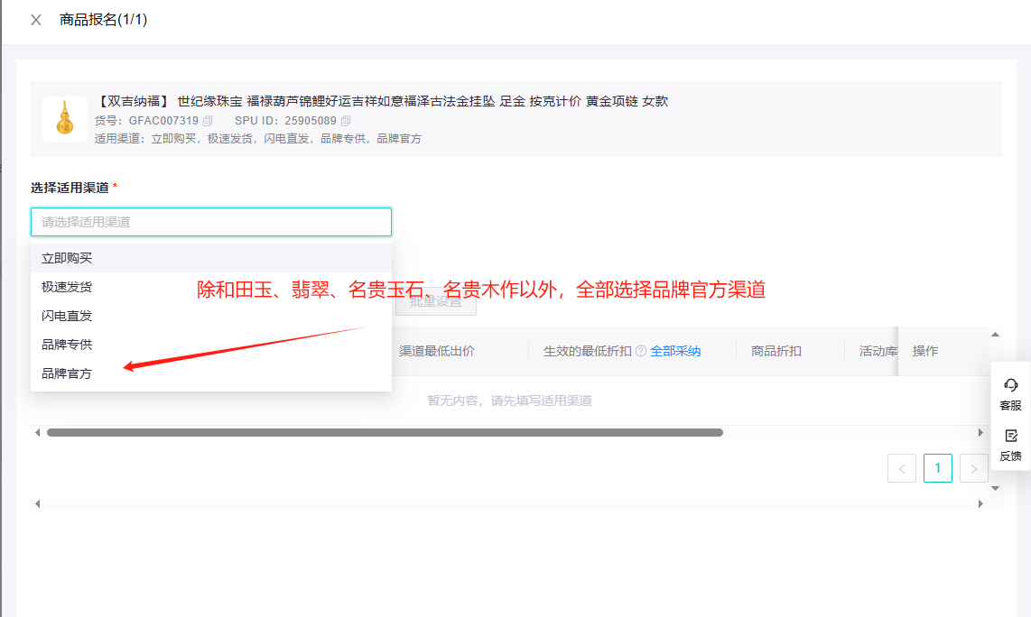Click the 全部采纳 link
The height and width of the screenshot is (617, 1031).
[675, 352]
